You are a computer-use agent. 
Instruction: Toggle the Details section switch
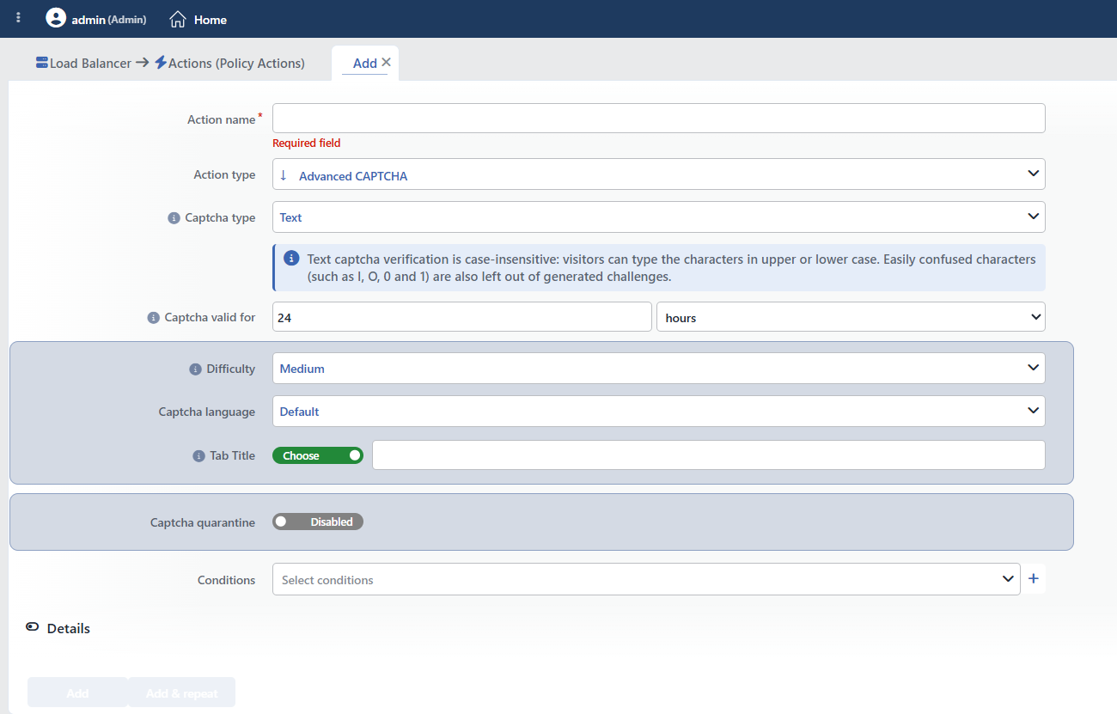(x=33, y=628)
